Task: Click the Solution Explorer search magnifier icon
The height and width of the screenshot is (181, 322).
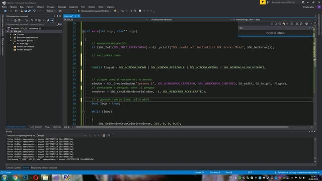Action: (58, 25)
